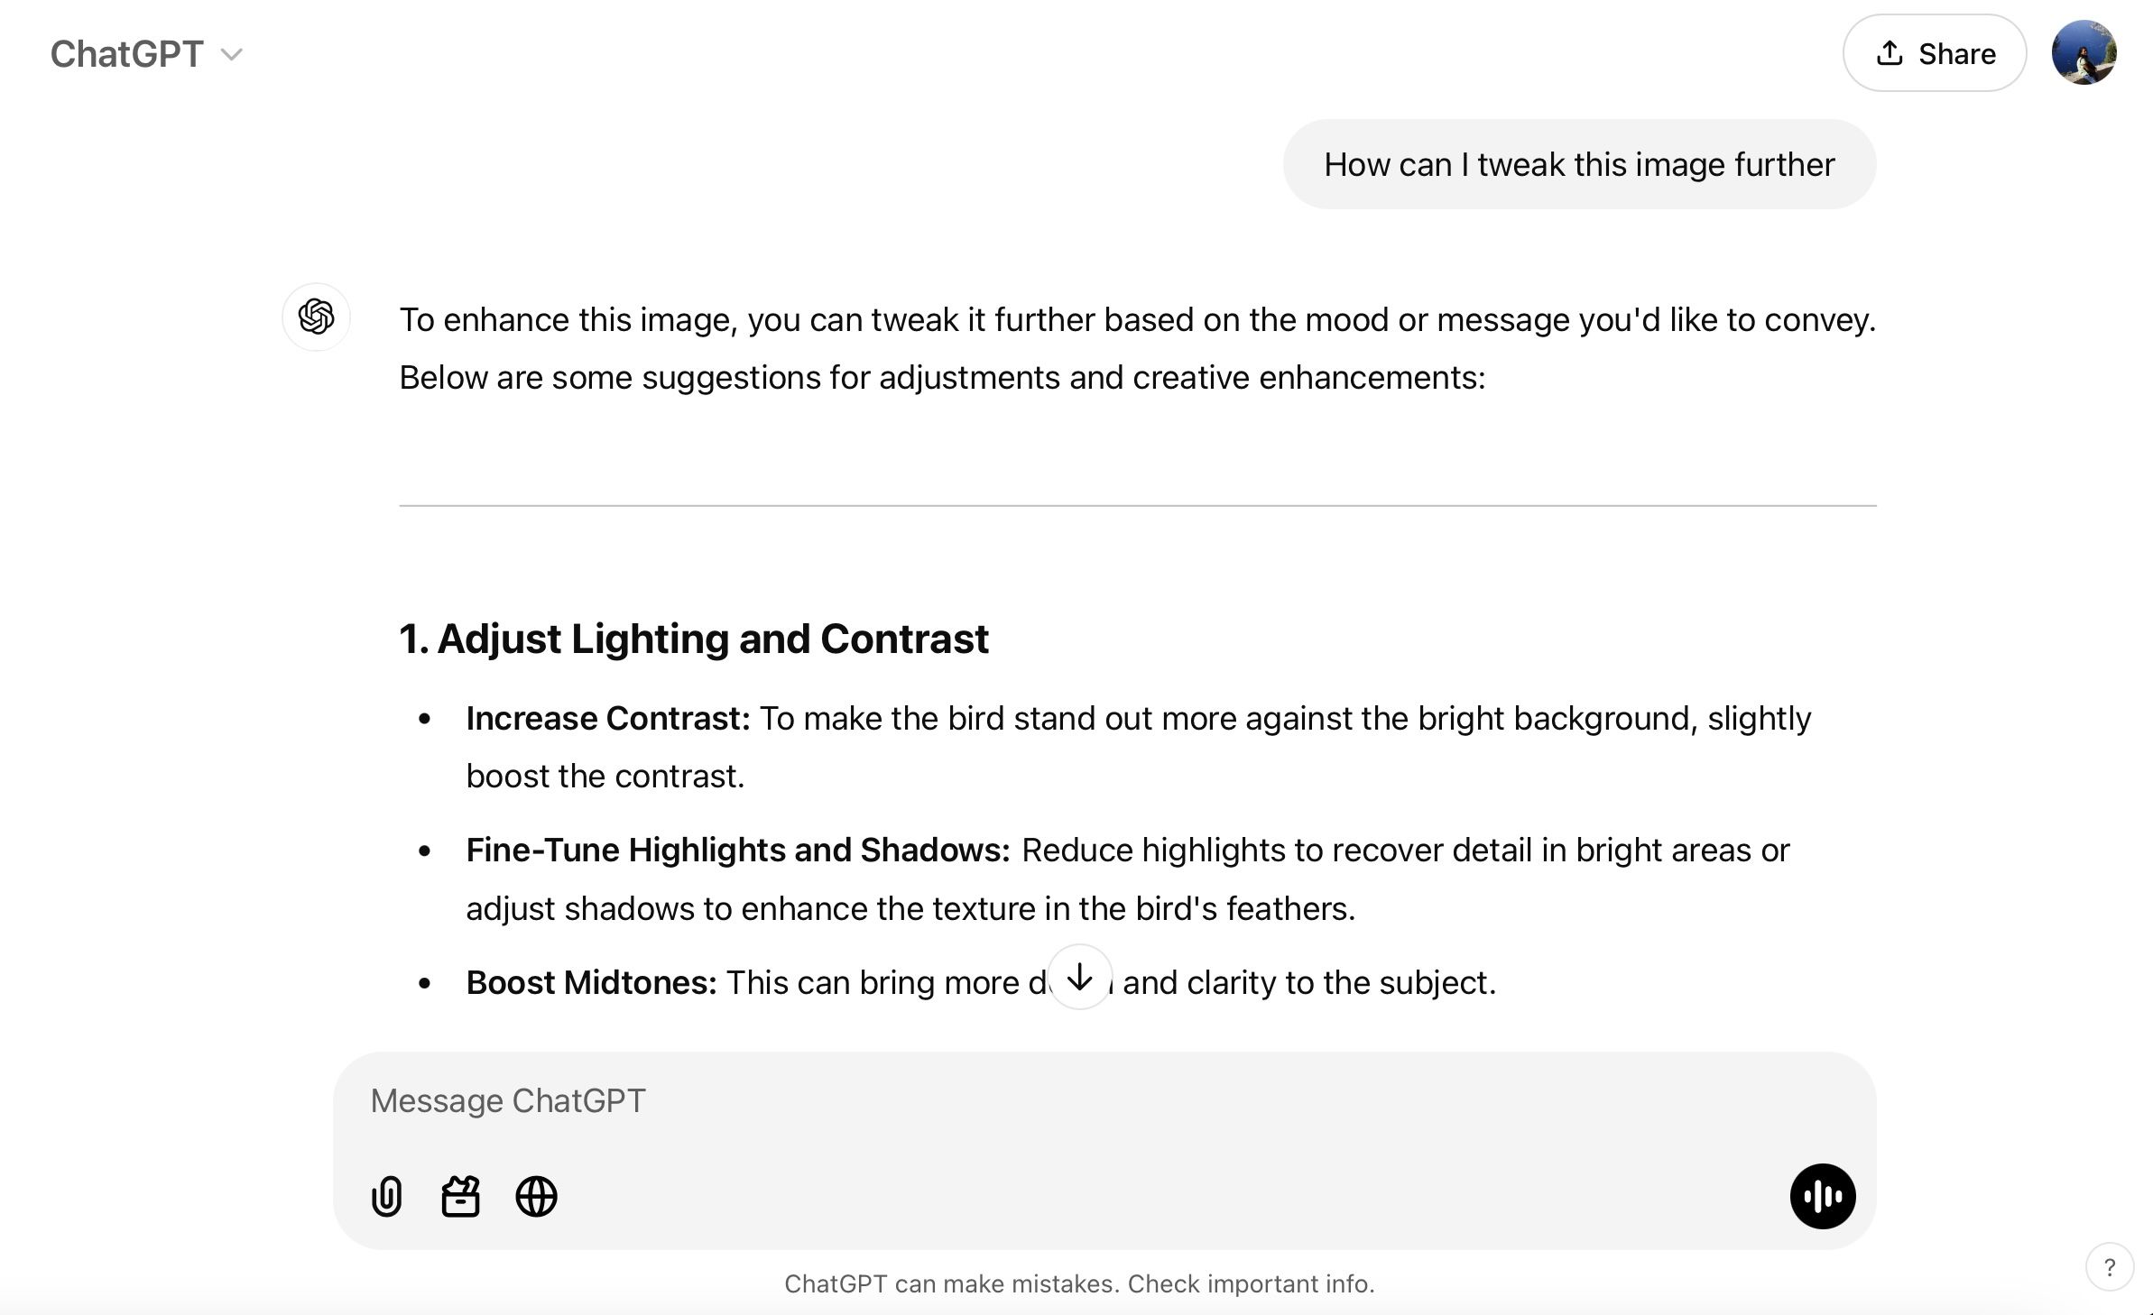Click the image generation icon

[460, 1195]
